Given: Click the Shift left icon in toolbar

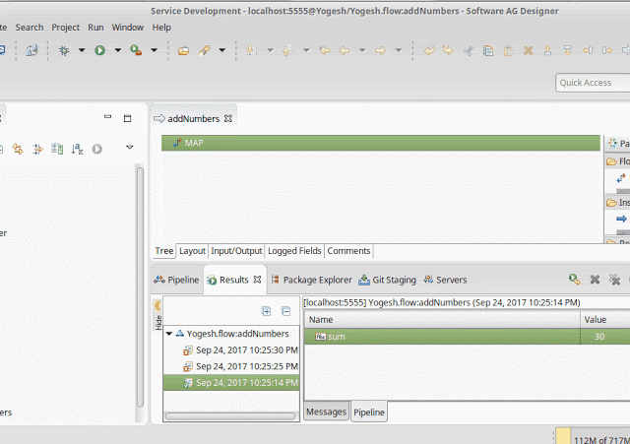Looking at the screenshot, I should [x=587, y=50].
